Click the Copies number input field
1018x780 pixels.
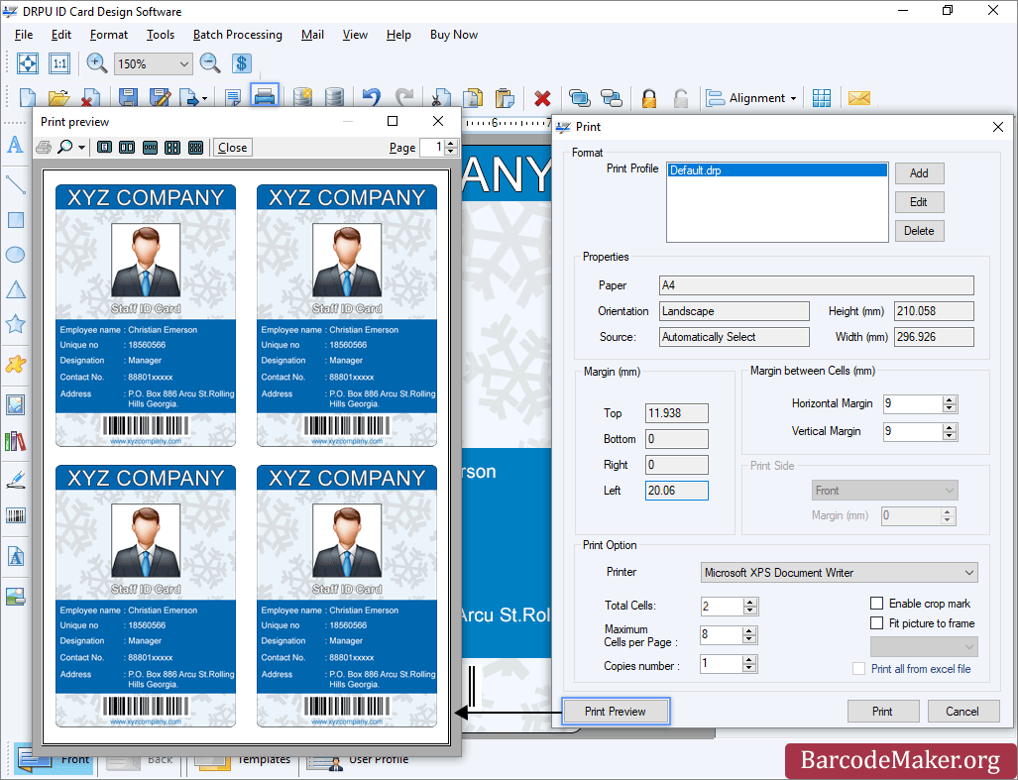pyautogui.click(x=721, y=663)
